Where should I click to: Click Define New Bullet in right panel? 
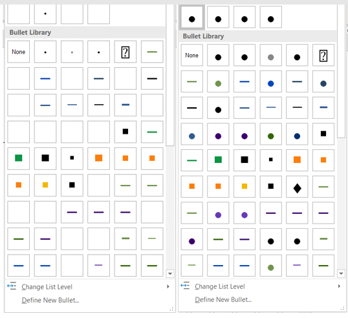(223, 300)
